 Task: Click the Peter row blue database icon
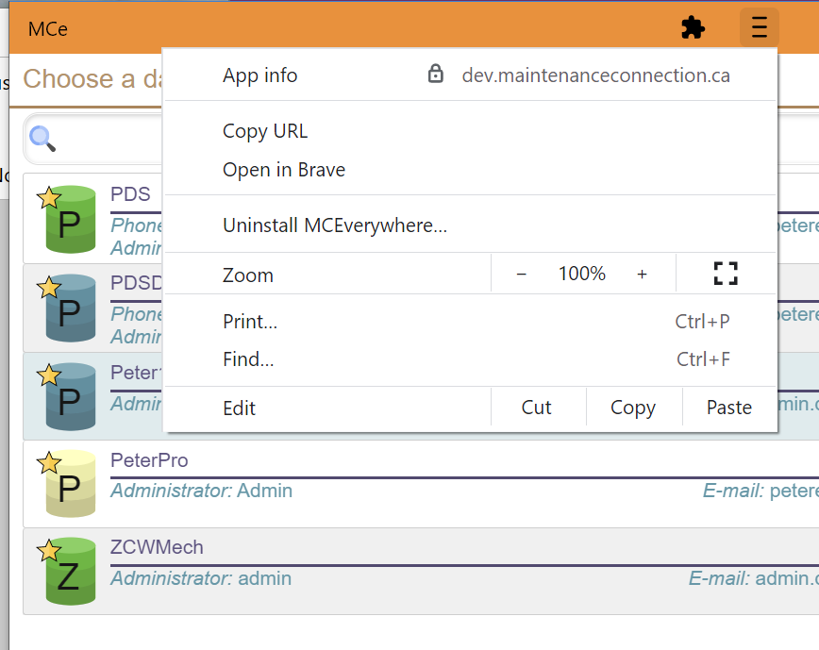point(71,397)
